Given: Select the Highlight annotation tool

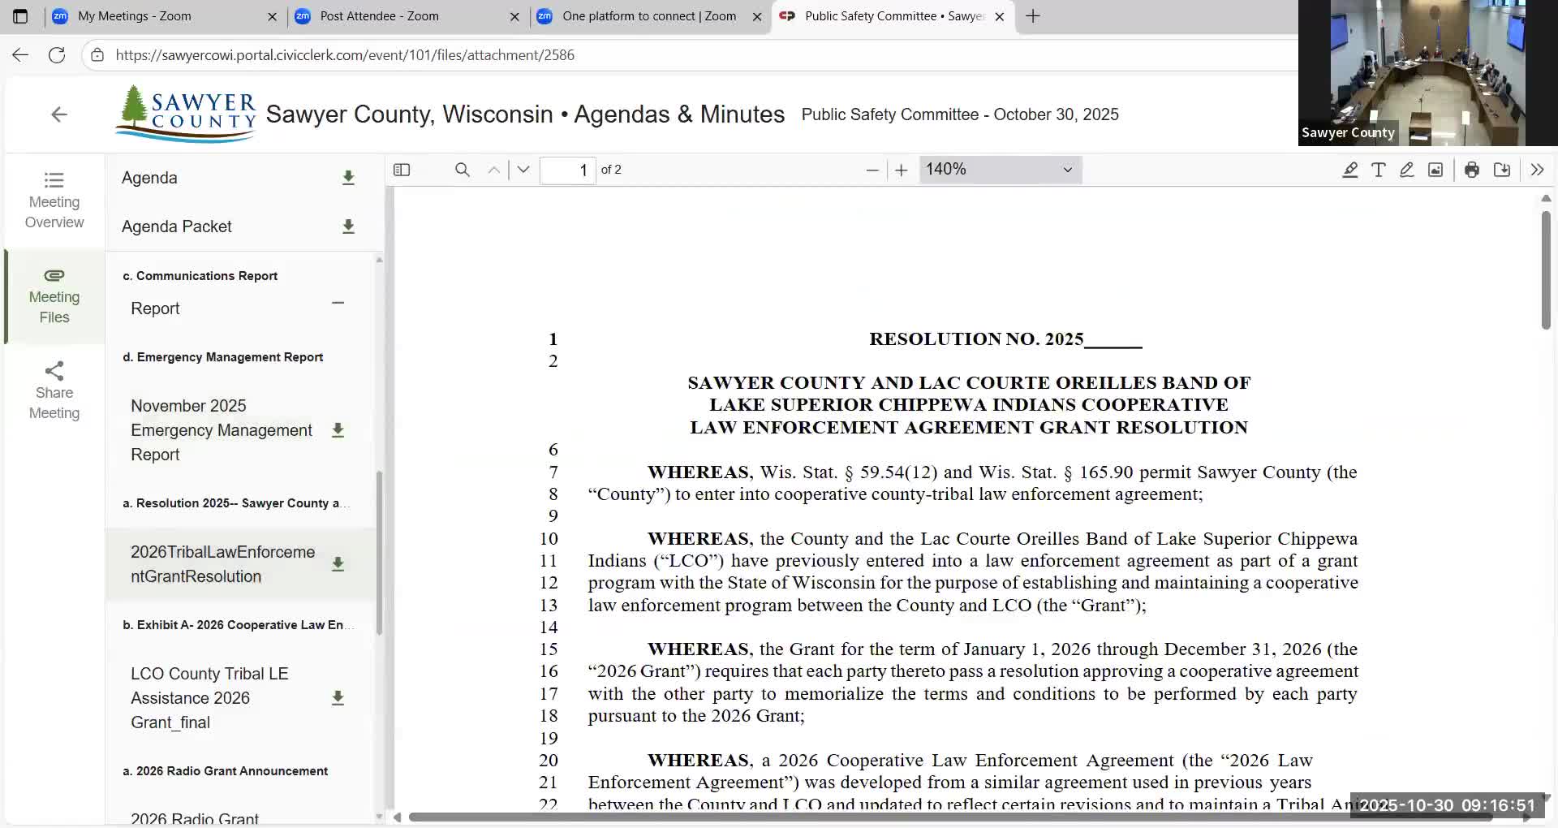Looking at the screenshot, I should point(1349,170).
